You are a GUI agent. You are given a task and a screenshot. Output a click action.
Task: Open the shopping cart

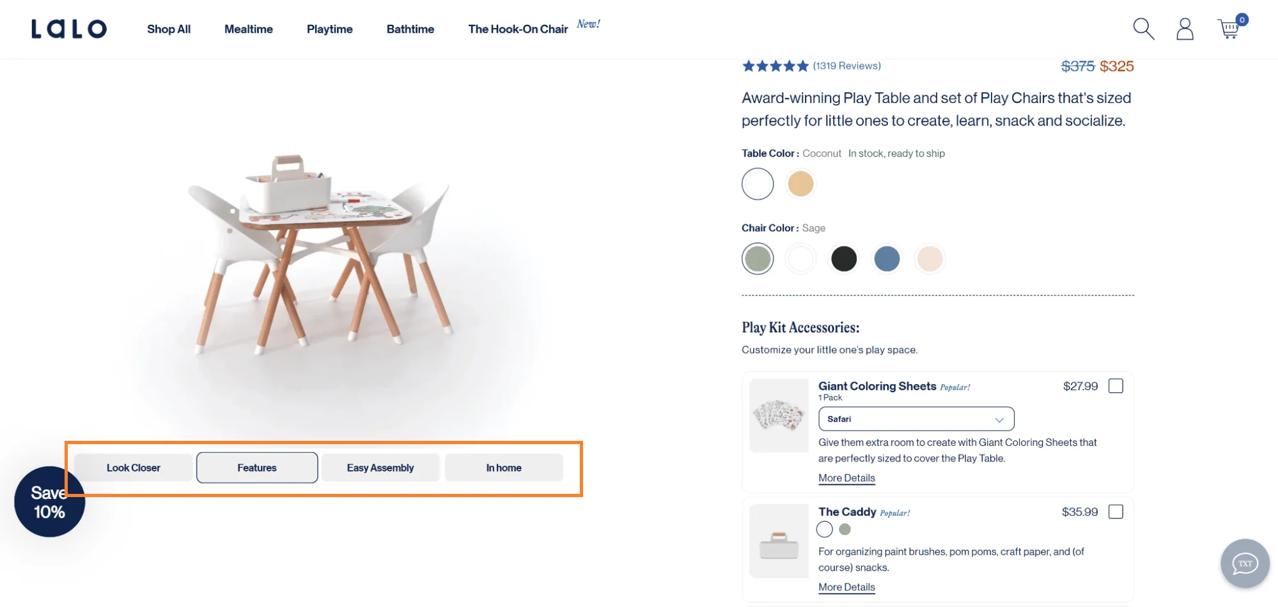coord(1229,29)
